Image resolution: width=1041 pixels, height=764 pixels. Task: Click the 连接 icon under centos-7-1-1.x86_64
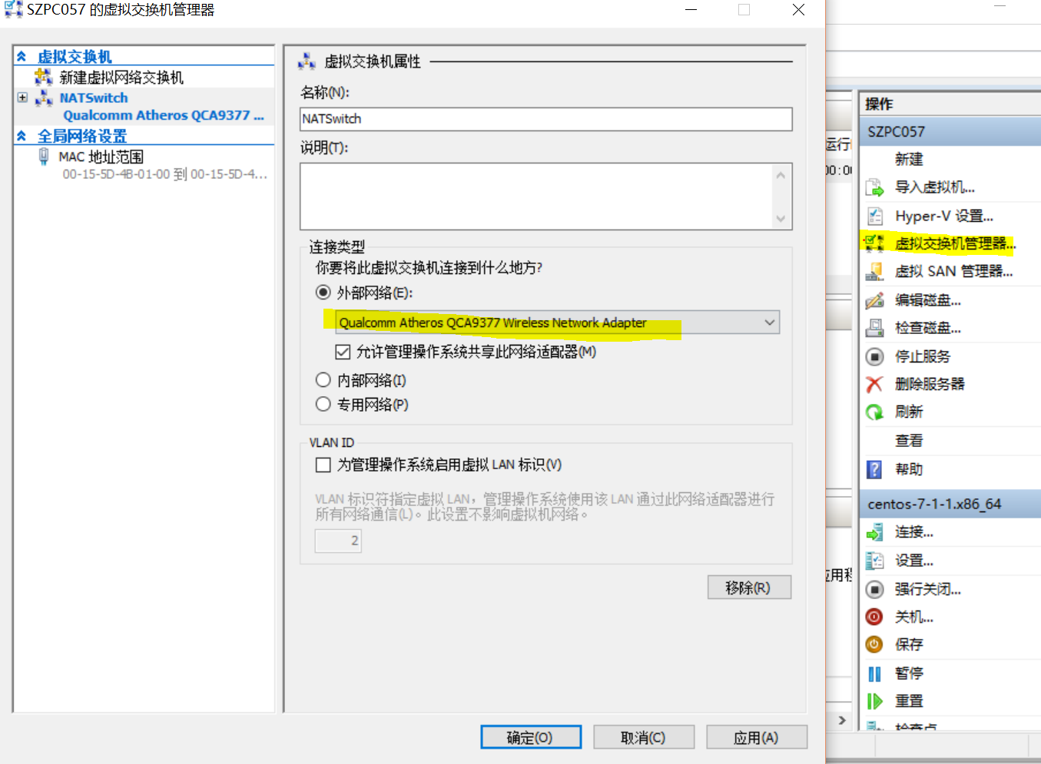(x=874, y=532)
